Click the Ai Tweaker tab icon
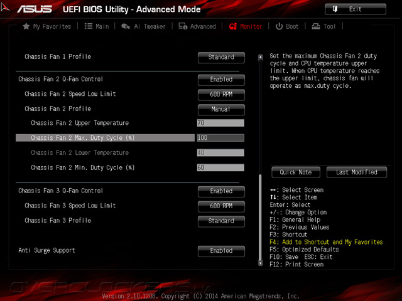 click(126, 26)
